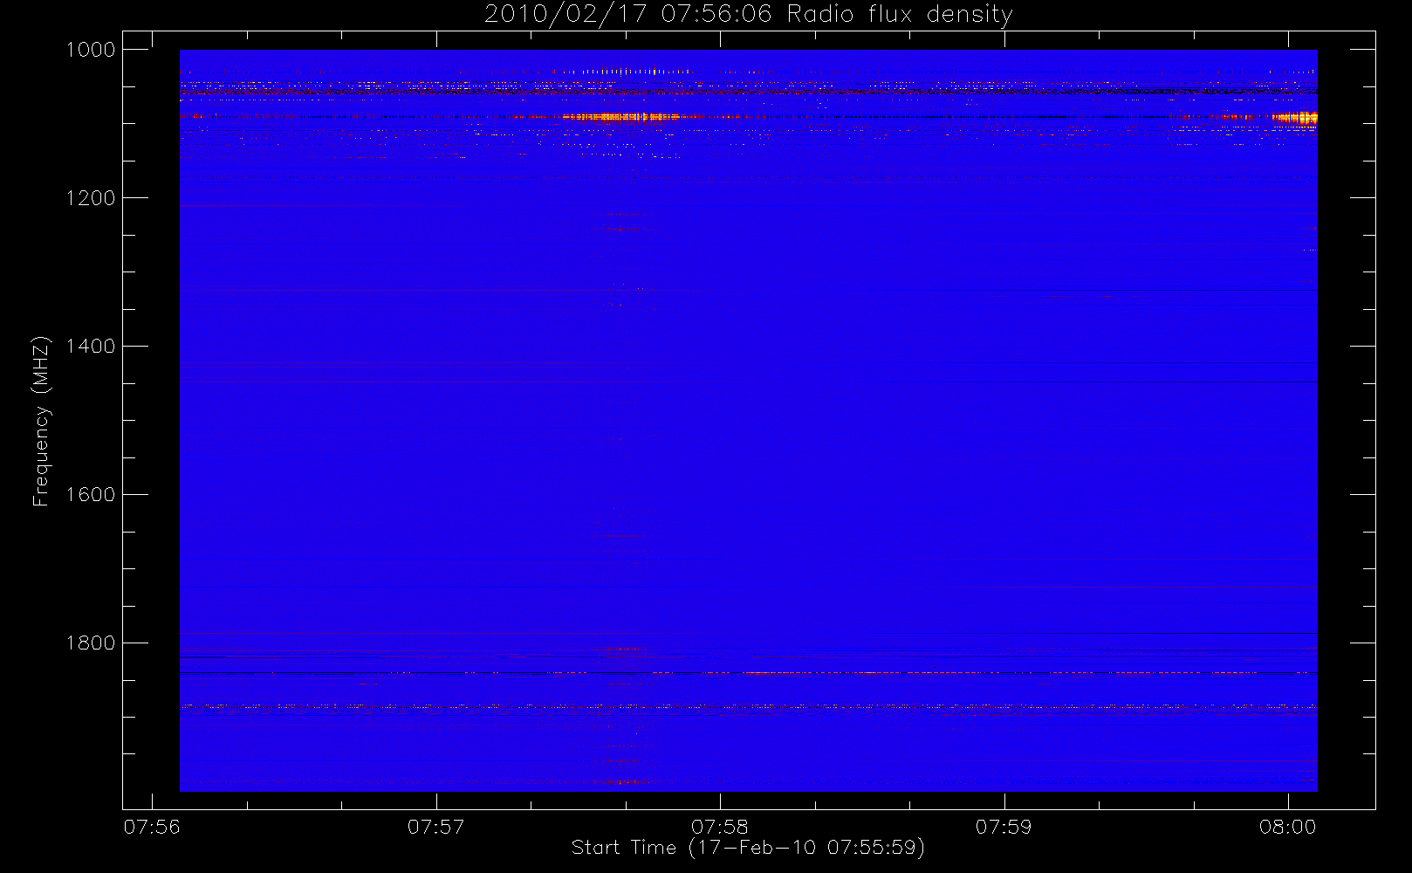Click the 1600 frequency tick label
This screenshot has height=873, width=1412.
[91, 495]
